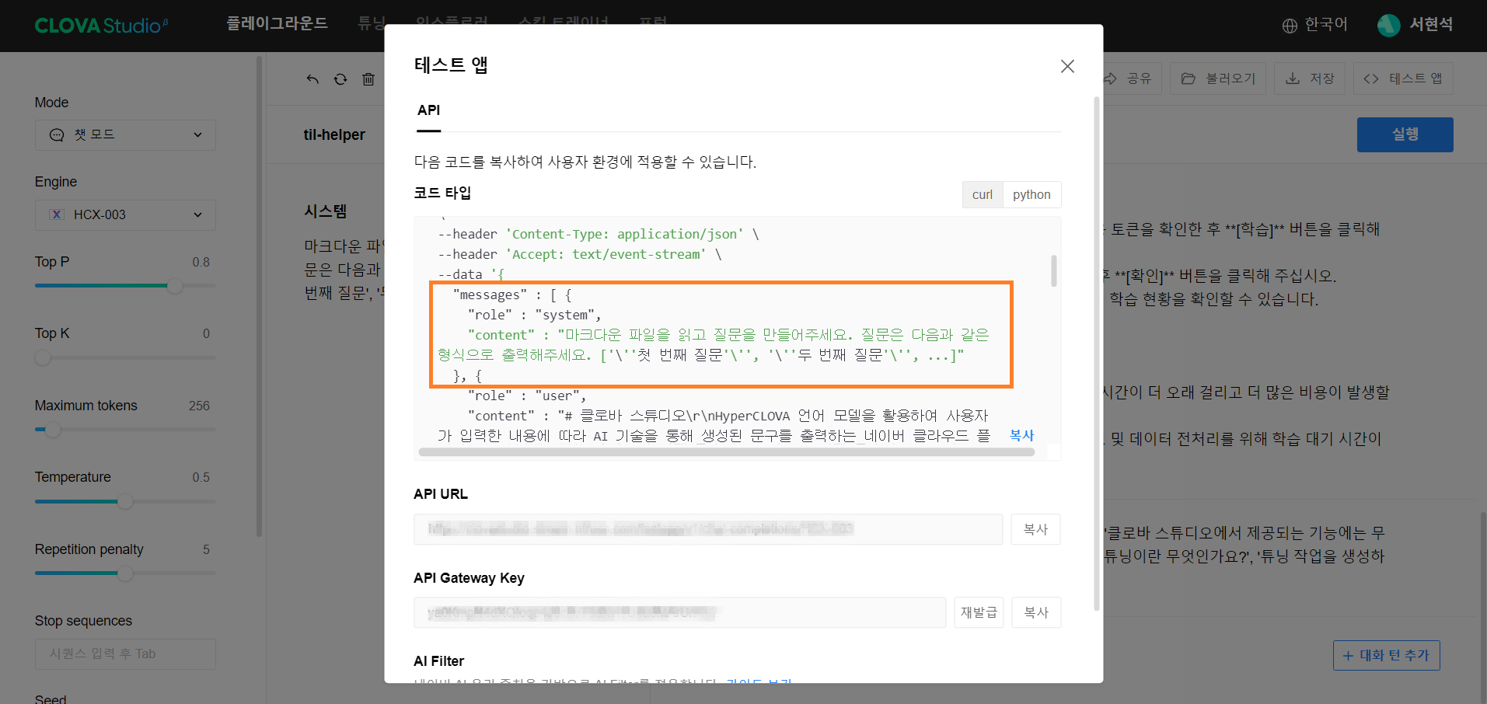Image resolution: width=1487 pixels, height=704 pixels.
Task: Click the trash delete icon
Action: (x=368, y=79)
